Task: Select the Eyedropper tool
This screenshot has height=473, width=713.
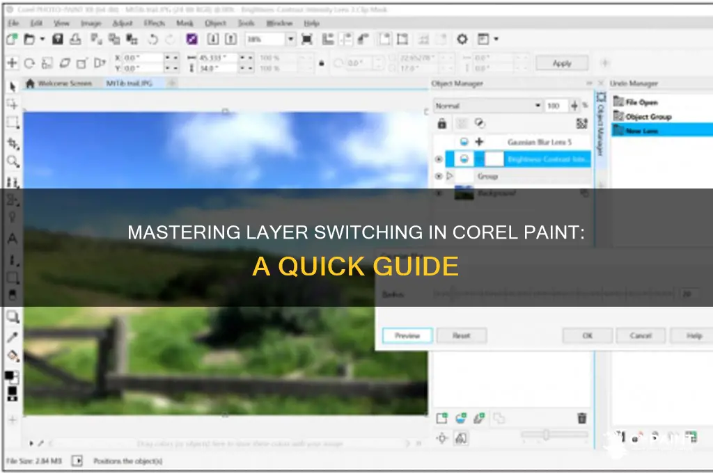Action: [x=13, y=337]
